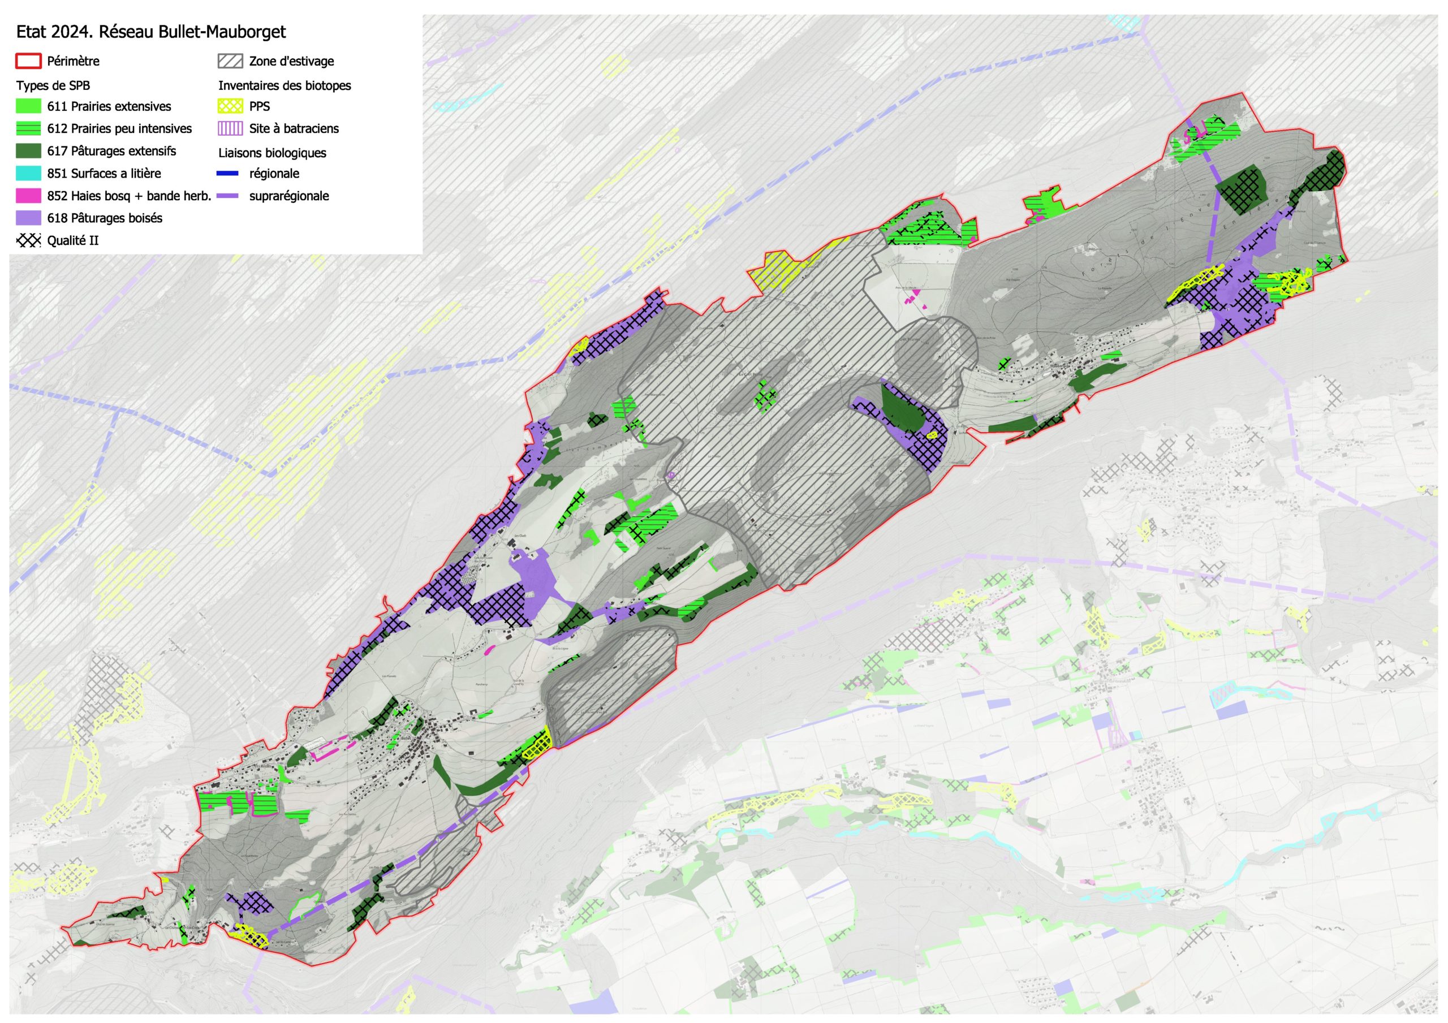Click the blue régionale line symbol
This screenshot has width=1448, height=1023.
(228, 174)
